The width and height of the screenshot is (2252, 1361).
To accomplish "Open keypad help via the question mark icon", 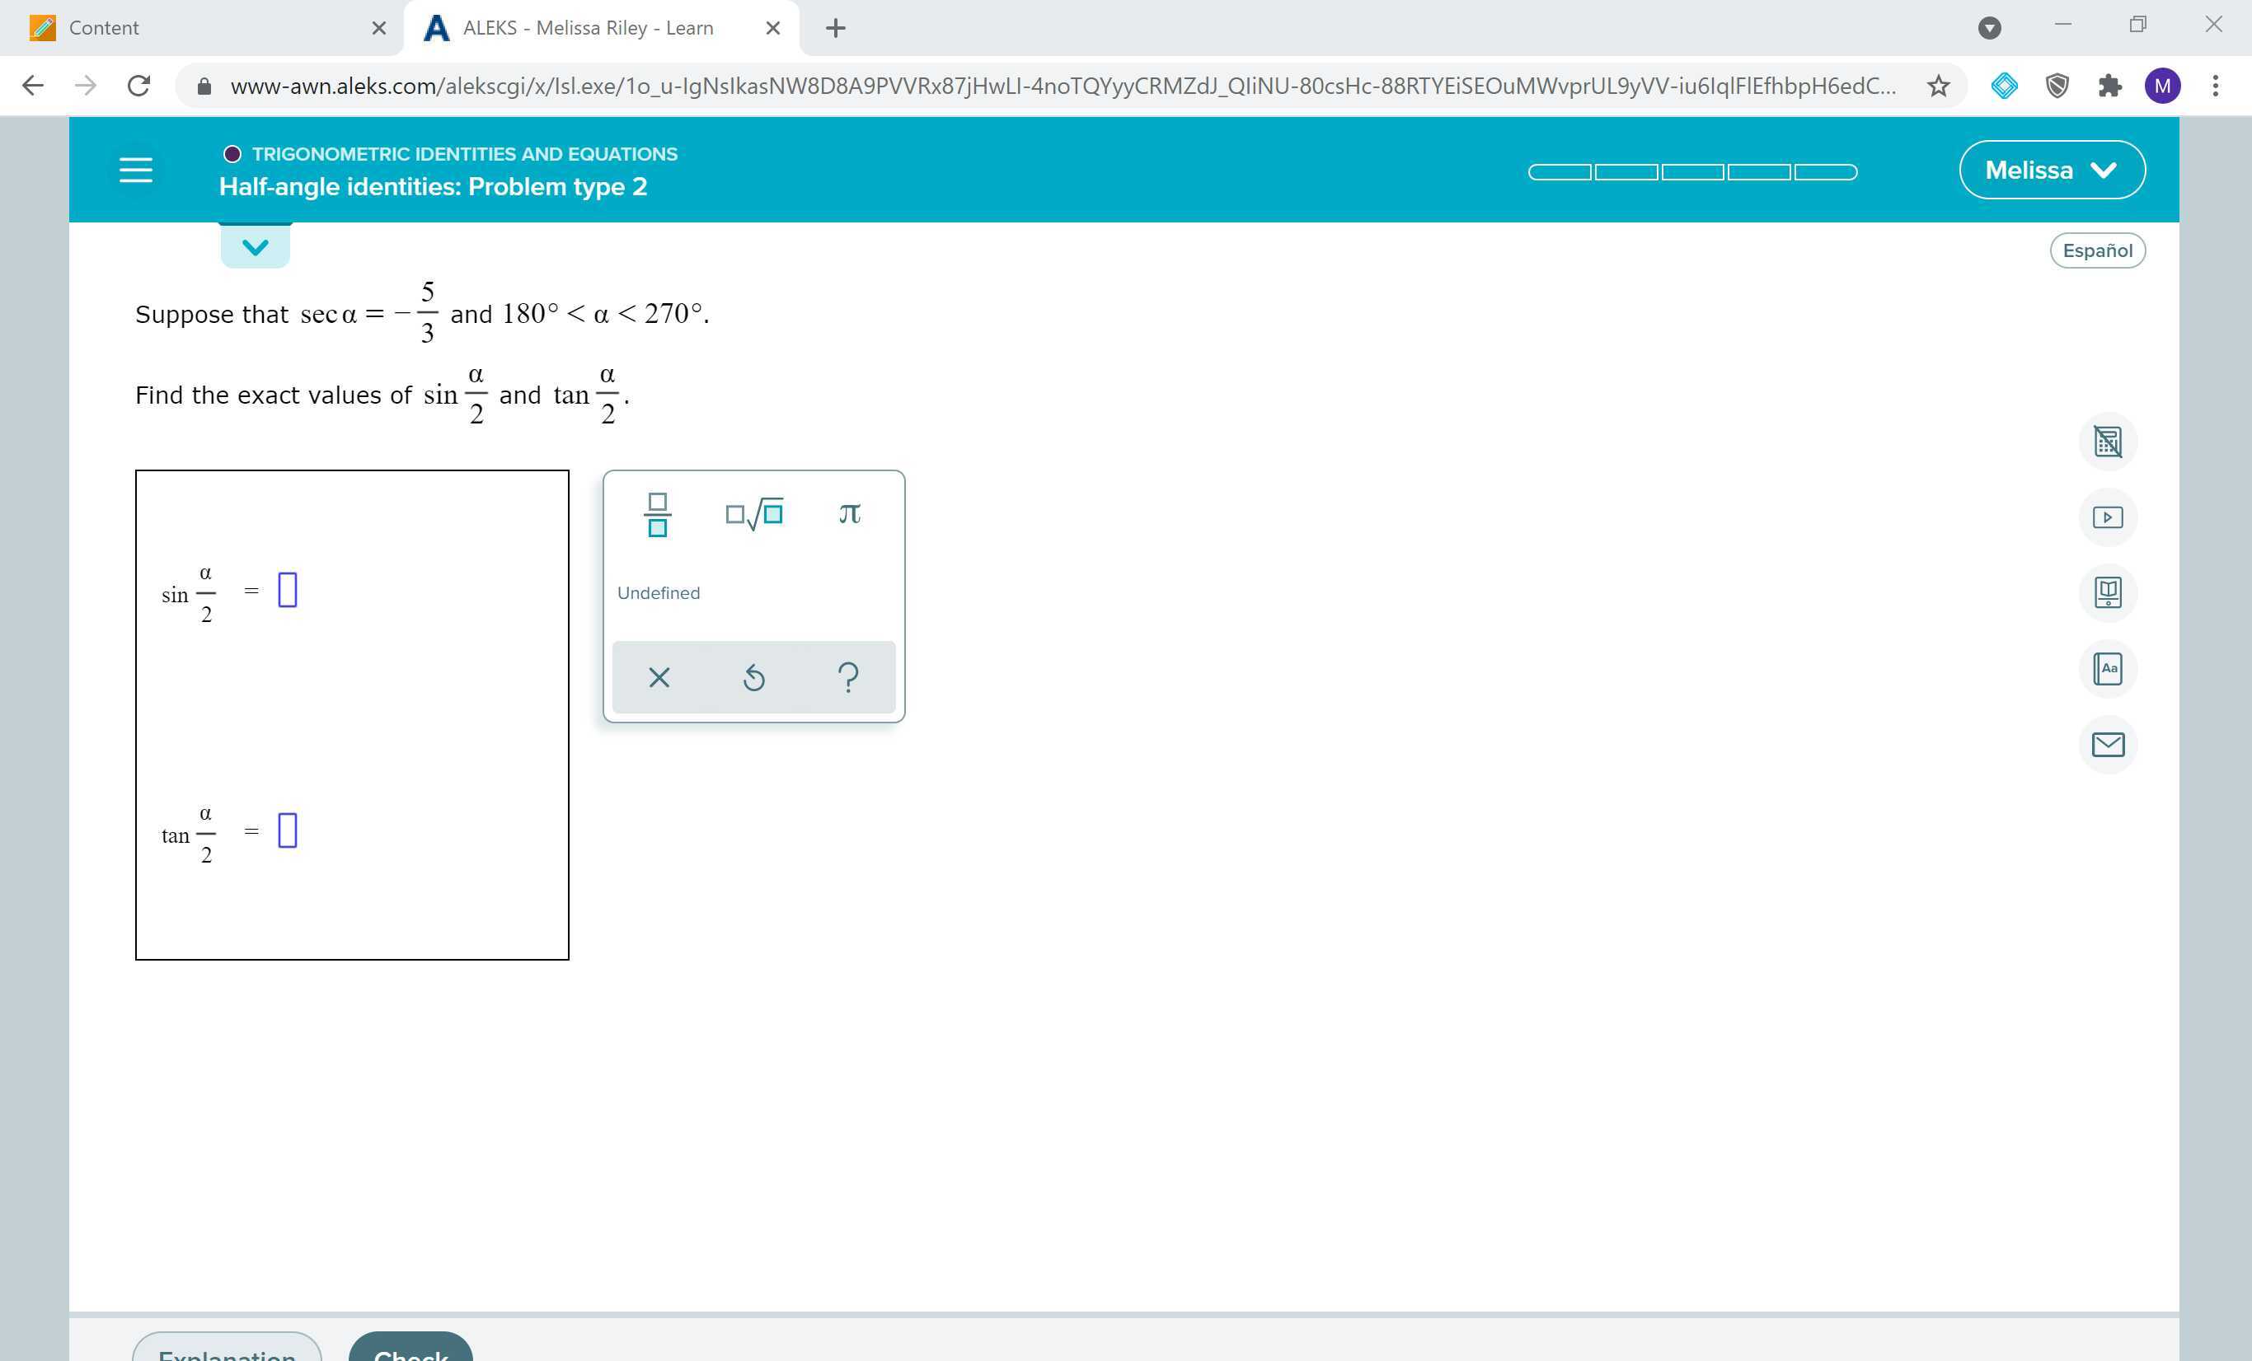I will 847,677.
